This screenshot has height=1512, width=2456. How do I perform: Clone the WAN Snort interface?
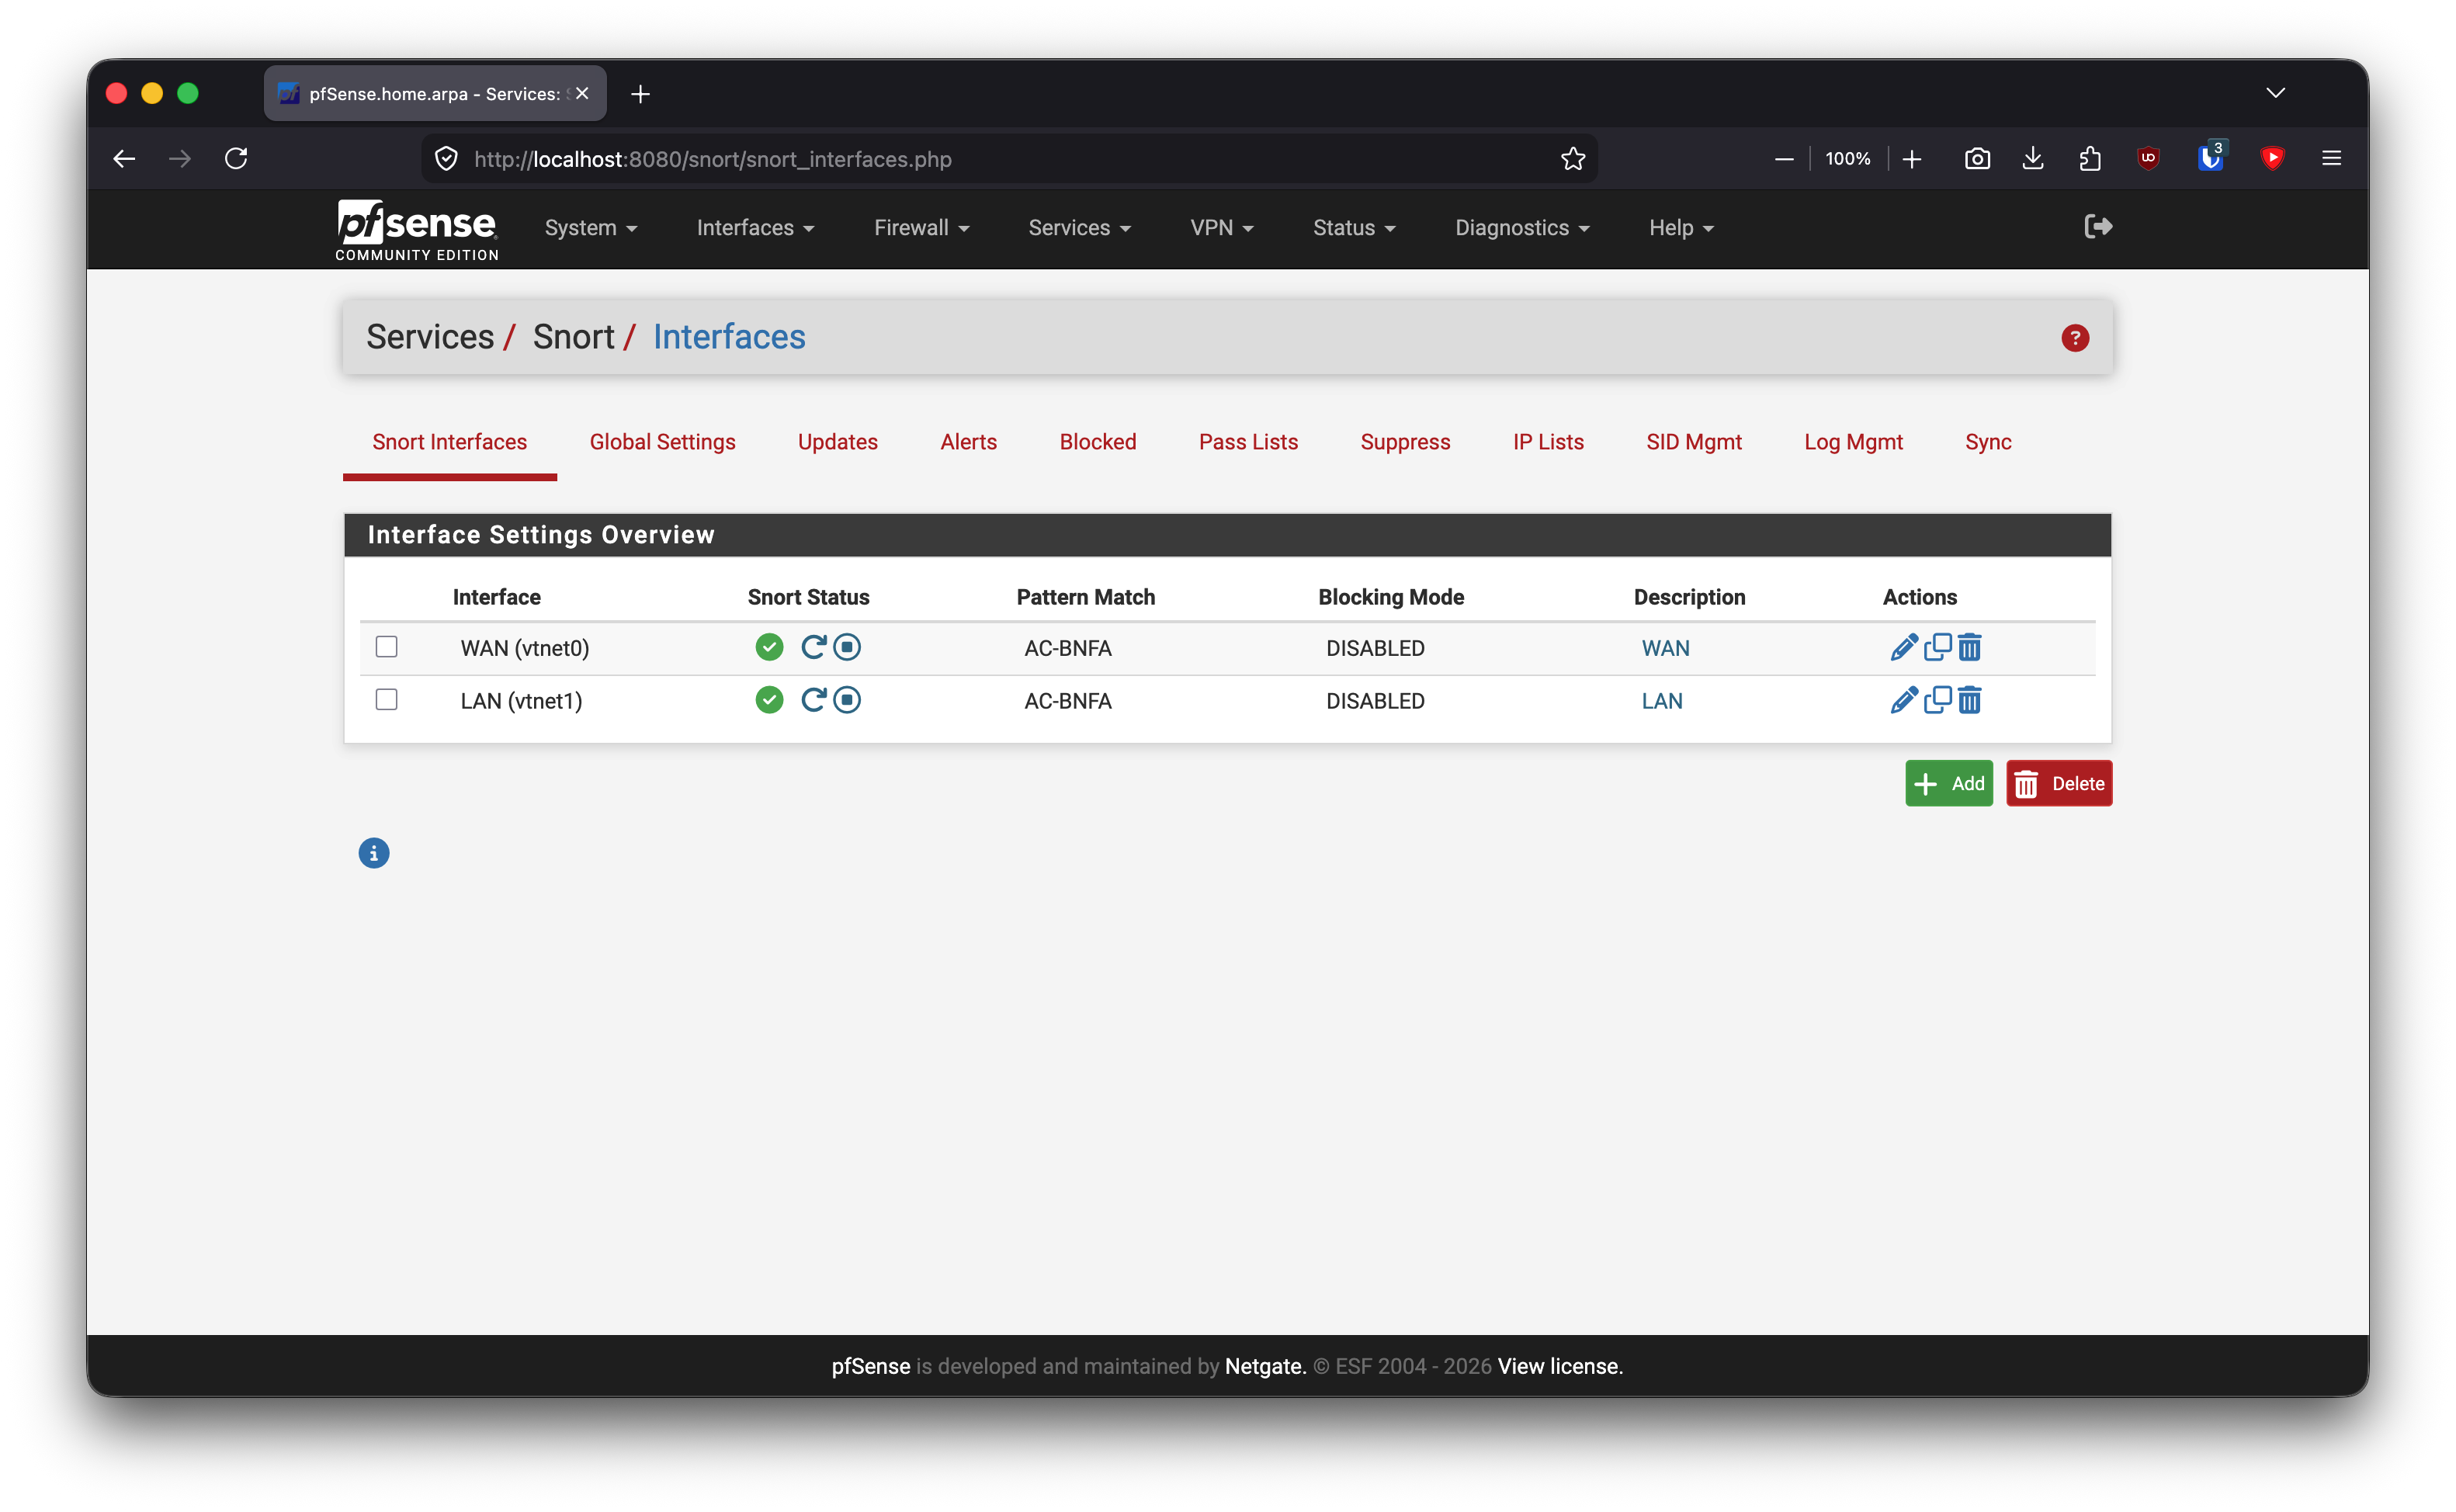(1937, 647)
